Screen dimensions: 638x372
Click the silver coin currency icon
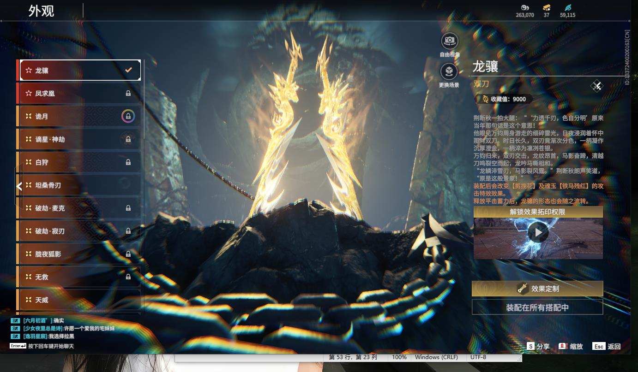click(524, 7)
